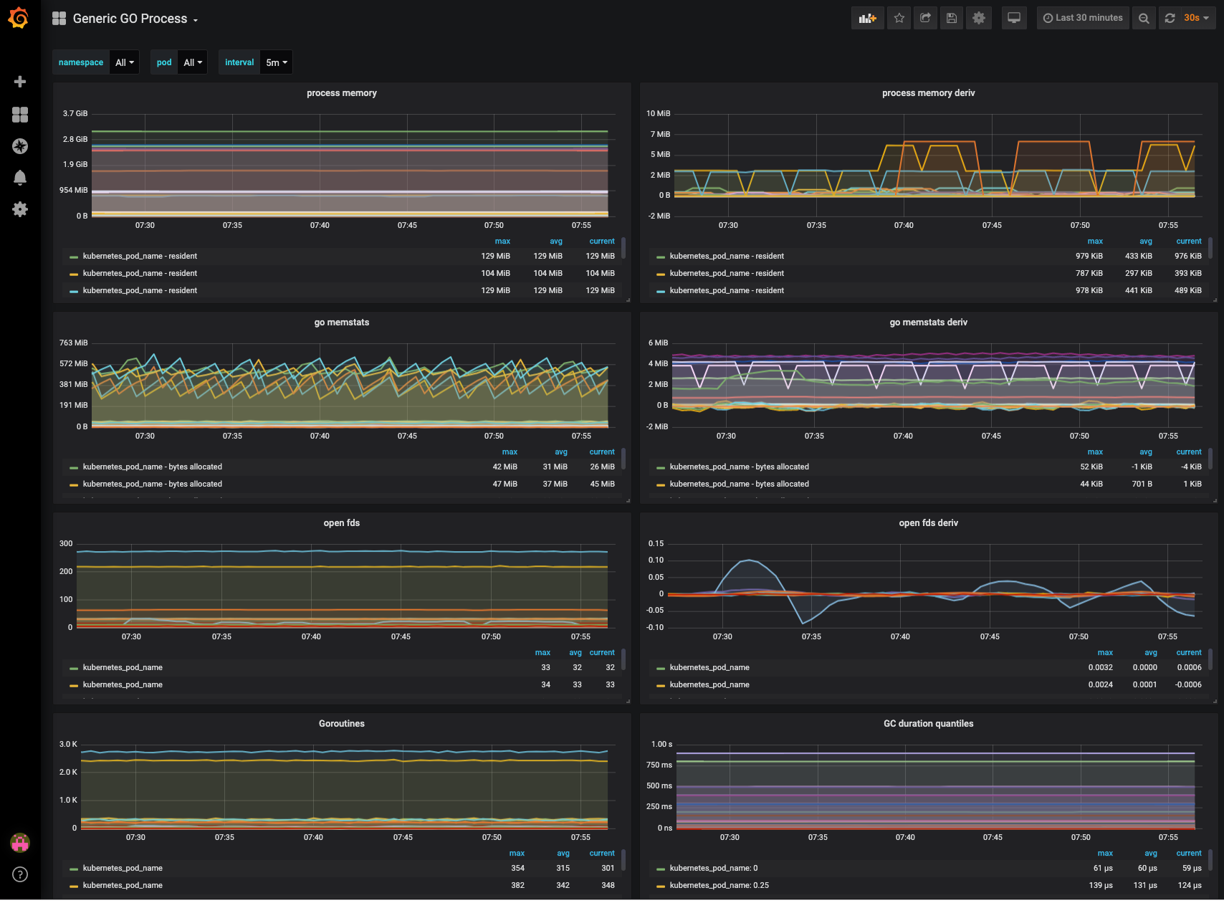Open the interval 5m dropdown
Image resolution: width=1224 pixels, height=903 pixels.
276,62
